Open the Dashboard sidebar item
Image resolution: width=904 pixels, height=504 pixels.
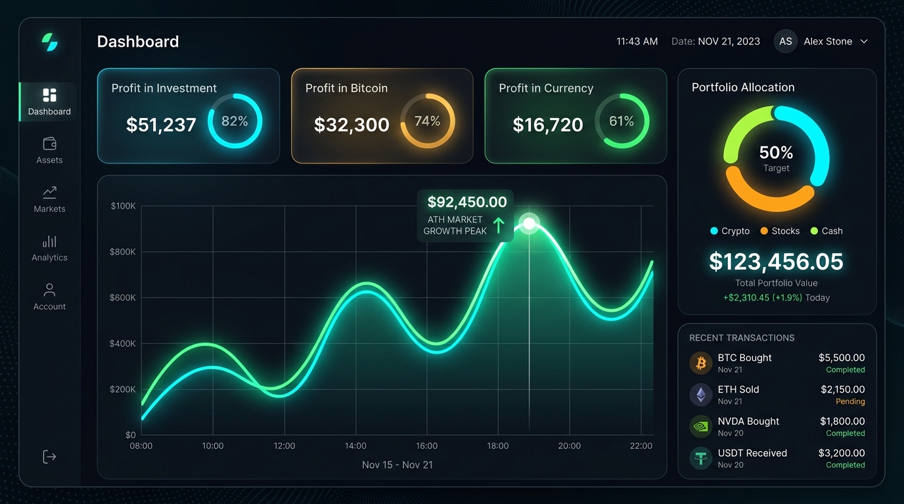49,102
